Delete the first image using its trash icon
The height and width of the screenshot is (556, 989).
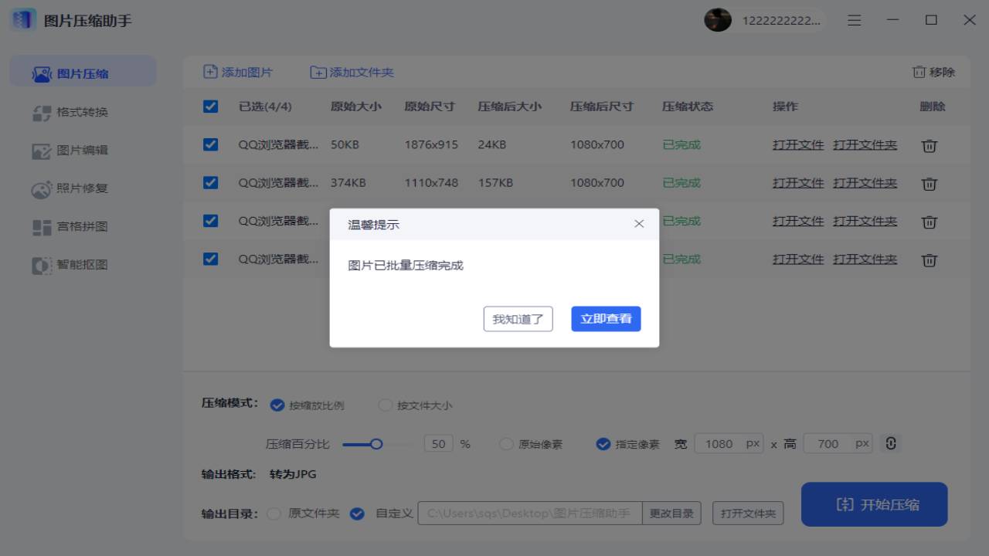[930, 145]
